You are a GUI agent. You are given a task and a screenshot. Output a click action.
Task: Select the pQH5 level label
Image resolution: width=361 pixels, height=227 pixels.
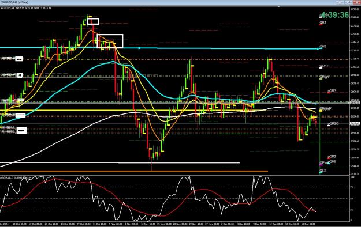332,162
